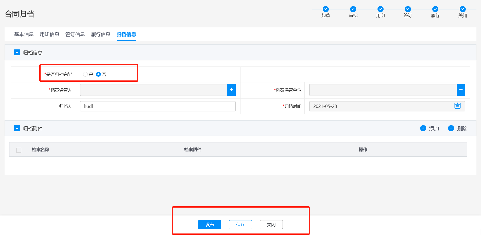Click the 保存 button
The image size is (481, 235).
pos(240,225)
